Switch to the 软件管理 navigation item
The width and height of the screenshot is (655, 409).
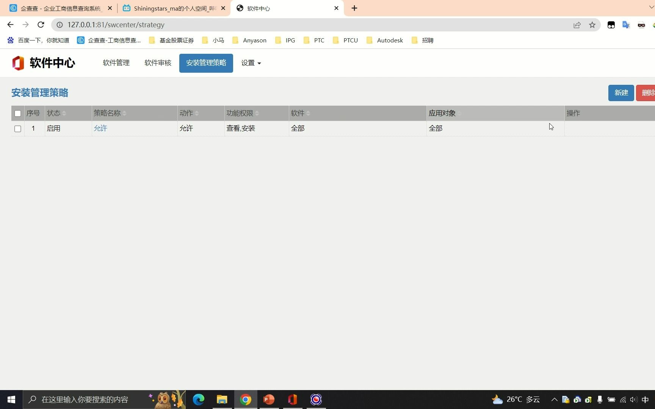coord(116,63)
